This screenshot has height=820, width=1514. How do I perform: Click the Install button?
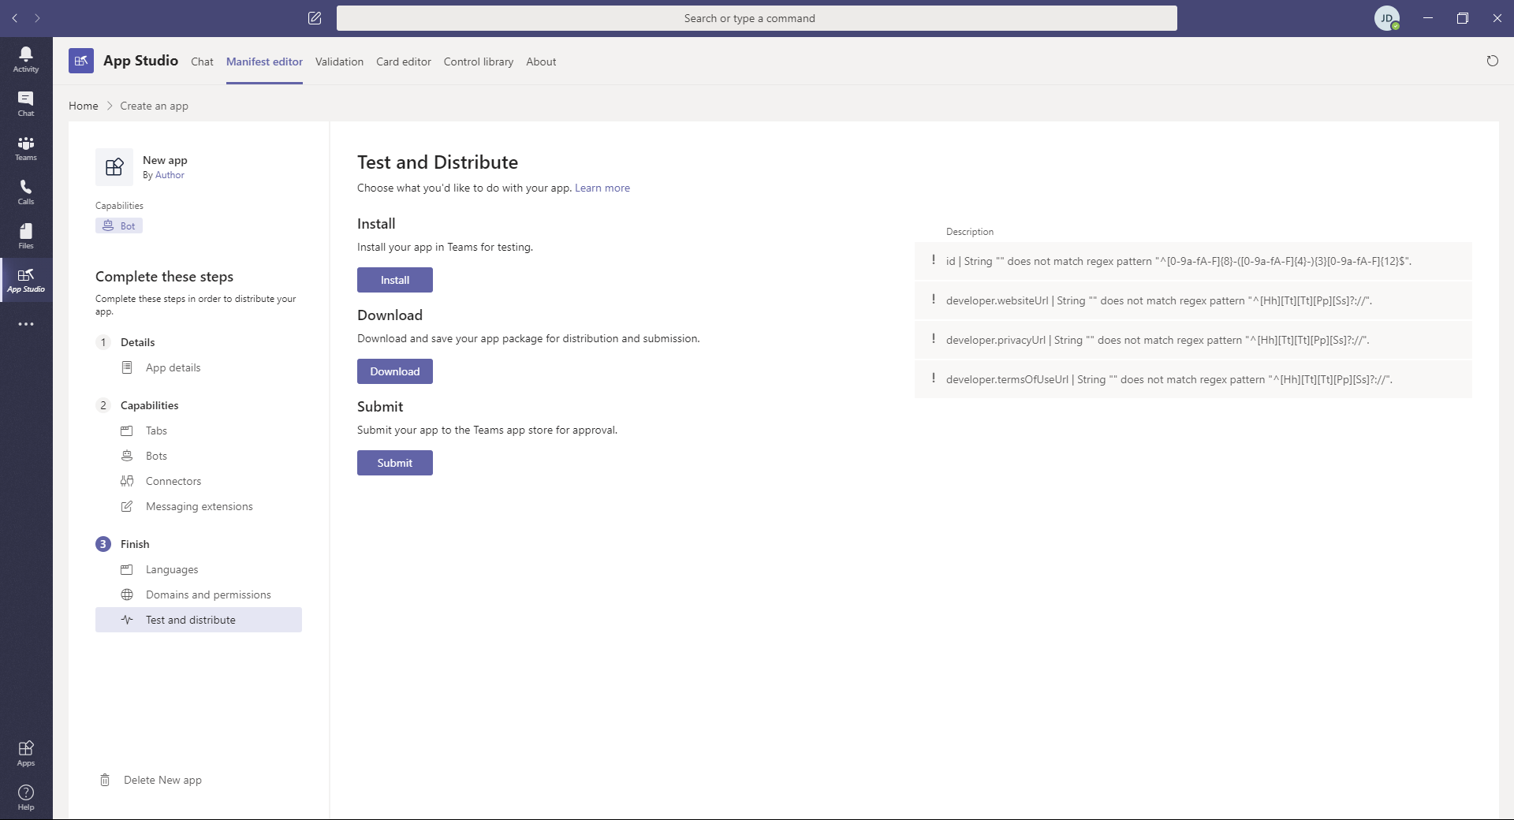394,280
